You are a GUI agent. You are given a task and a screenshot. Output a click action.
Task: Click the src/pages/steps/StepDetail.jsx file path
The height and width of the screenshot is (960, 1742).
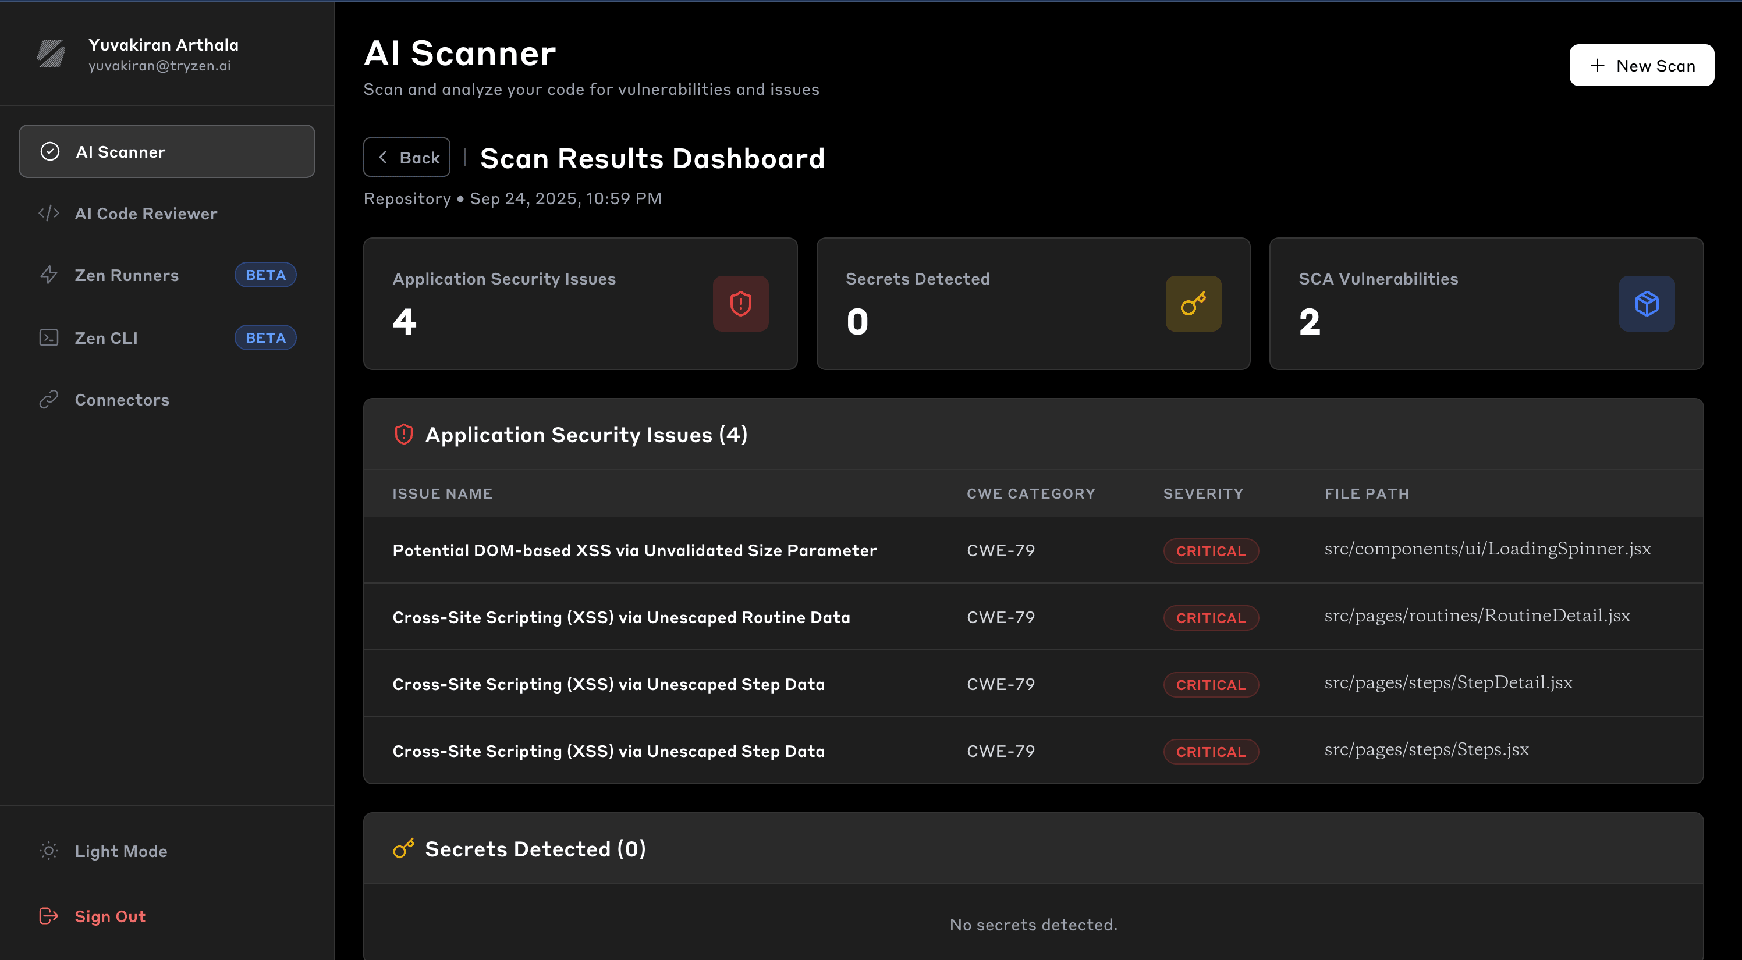point(1448,683)
